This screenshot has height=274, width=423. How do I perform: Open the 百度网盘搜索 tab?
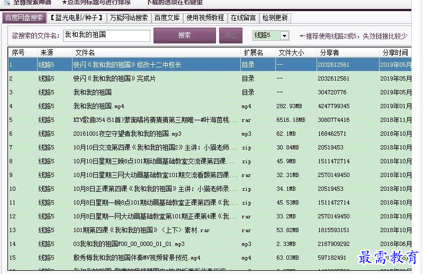tap(24, 18)
